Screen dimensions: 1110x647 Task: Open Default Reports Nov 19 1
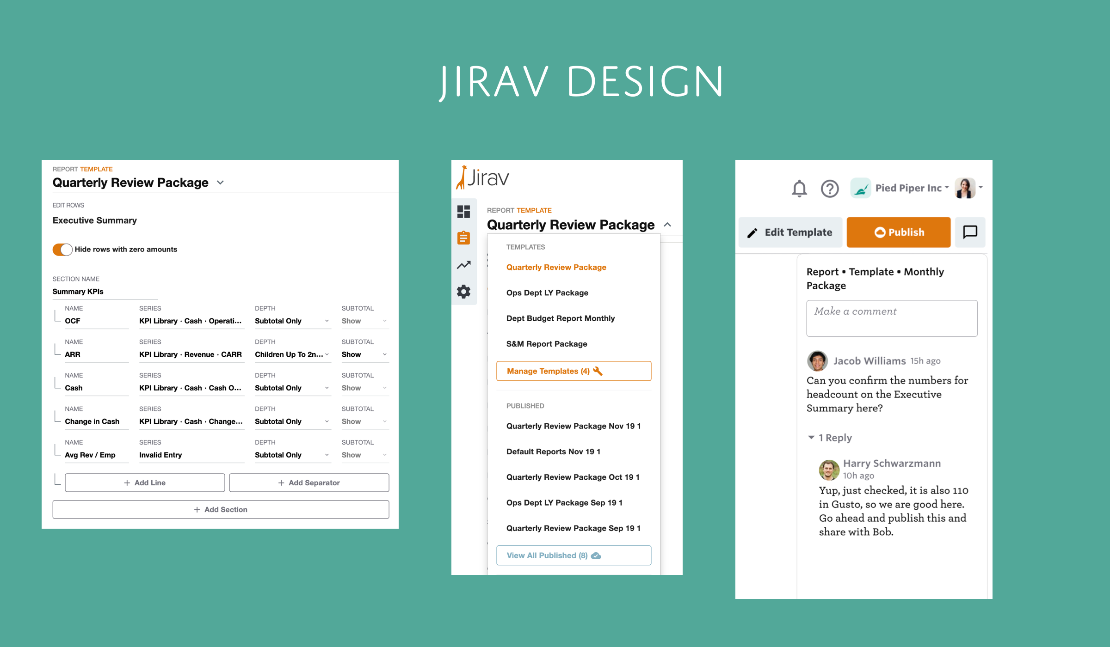point(553,452)
